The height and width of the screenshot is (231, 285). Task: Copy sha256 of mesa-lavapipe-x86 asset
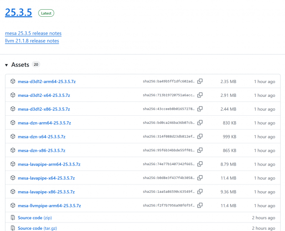click(200, 192)
